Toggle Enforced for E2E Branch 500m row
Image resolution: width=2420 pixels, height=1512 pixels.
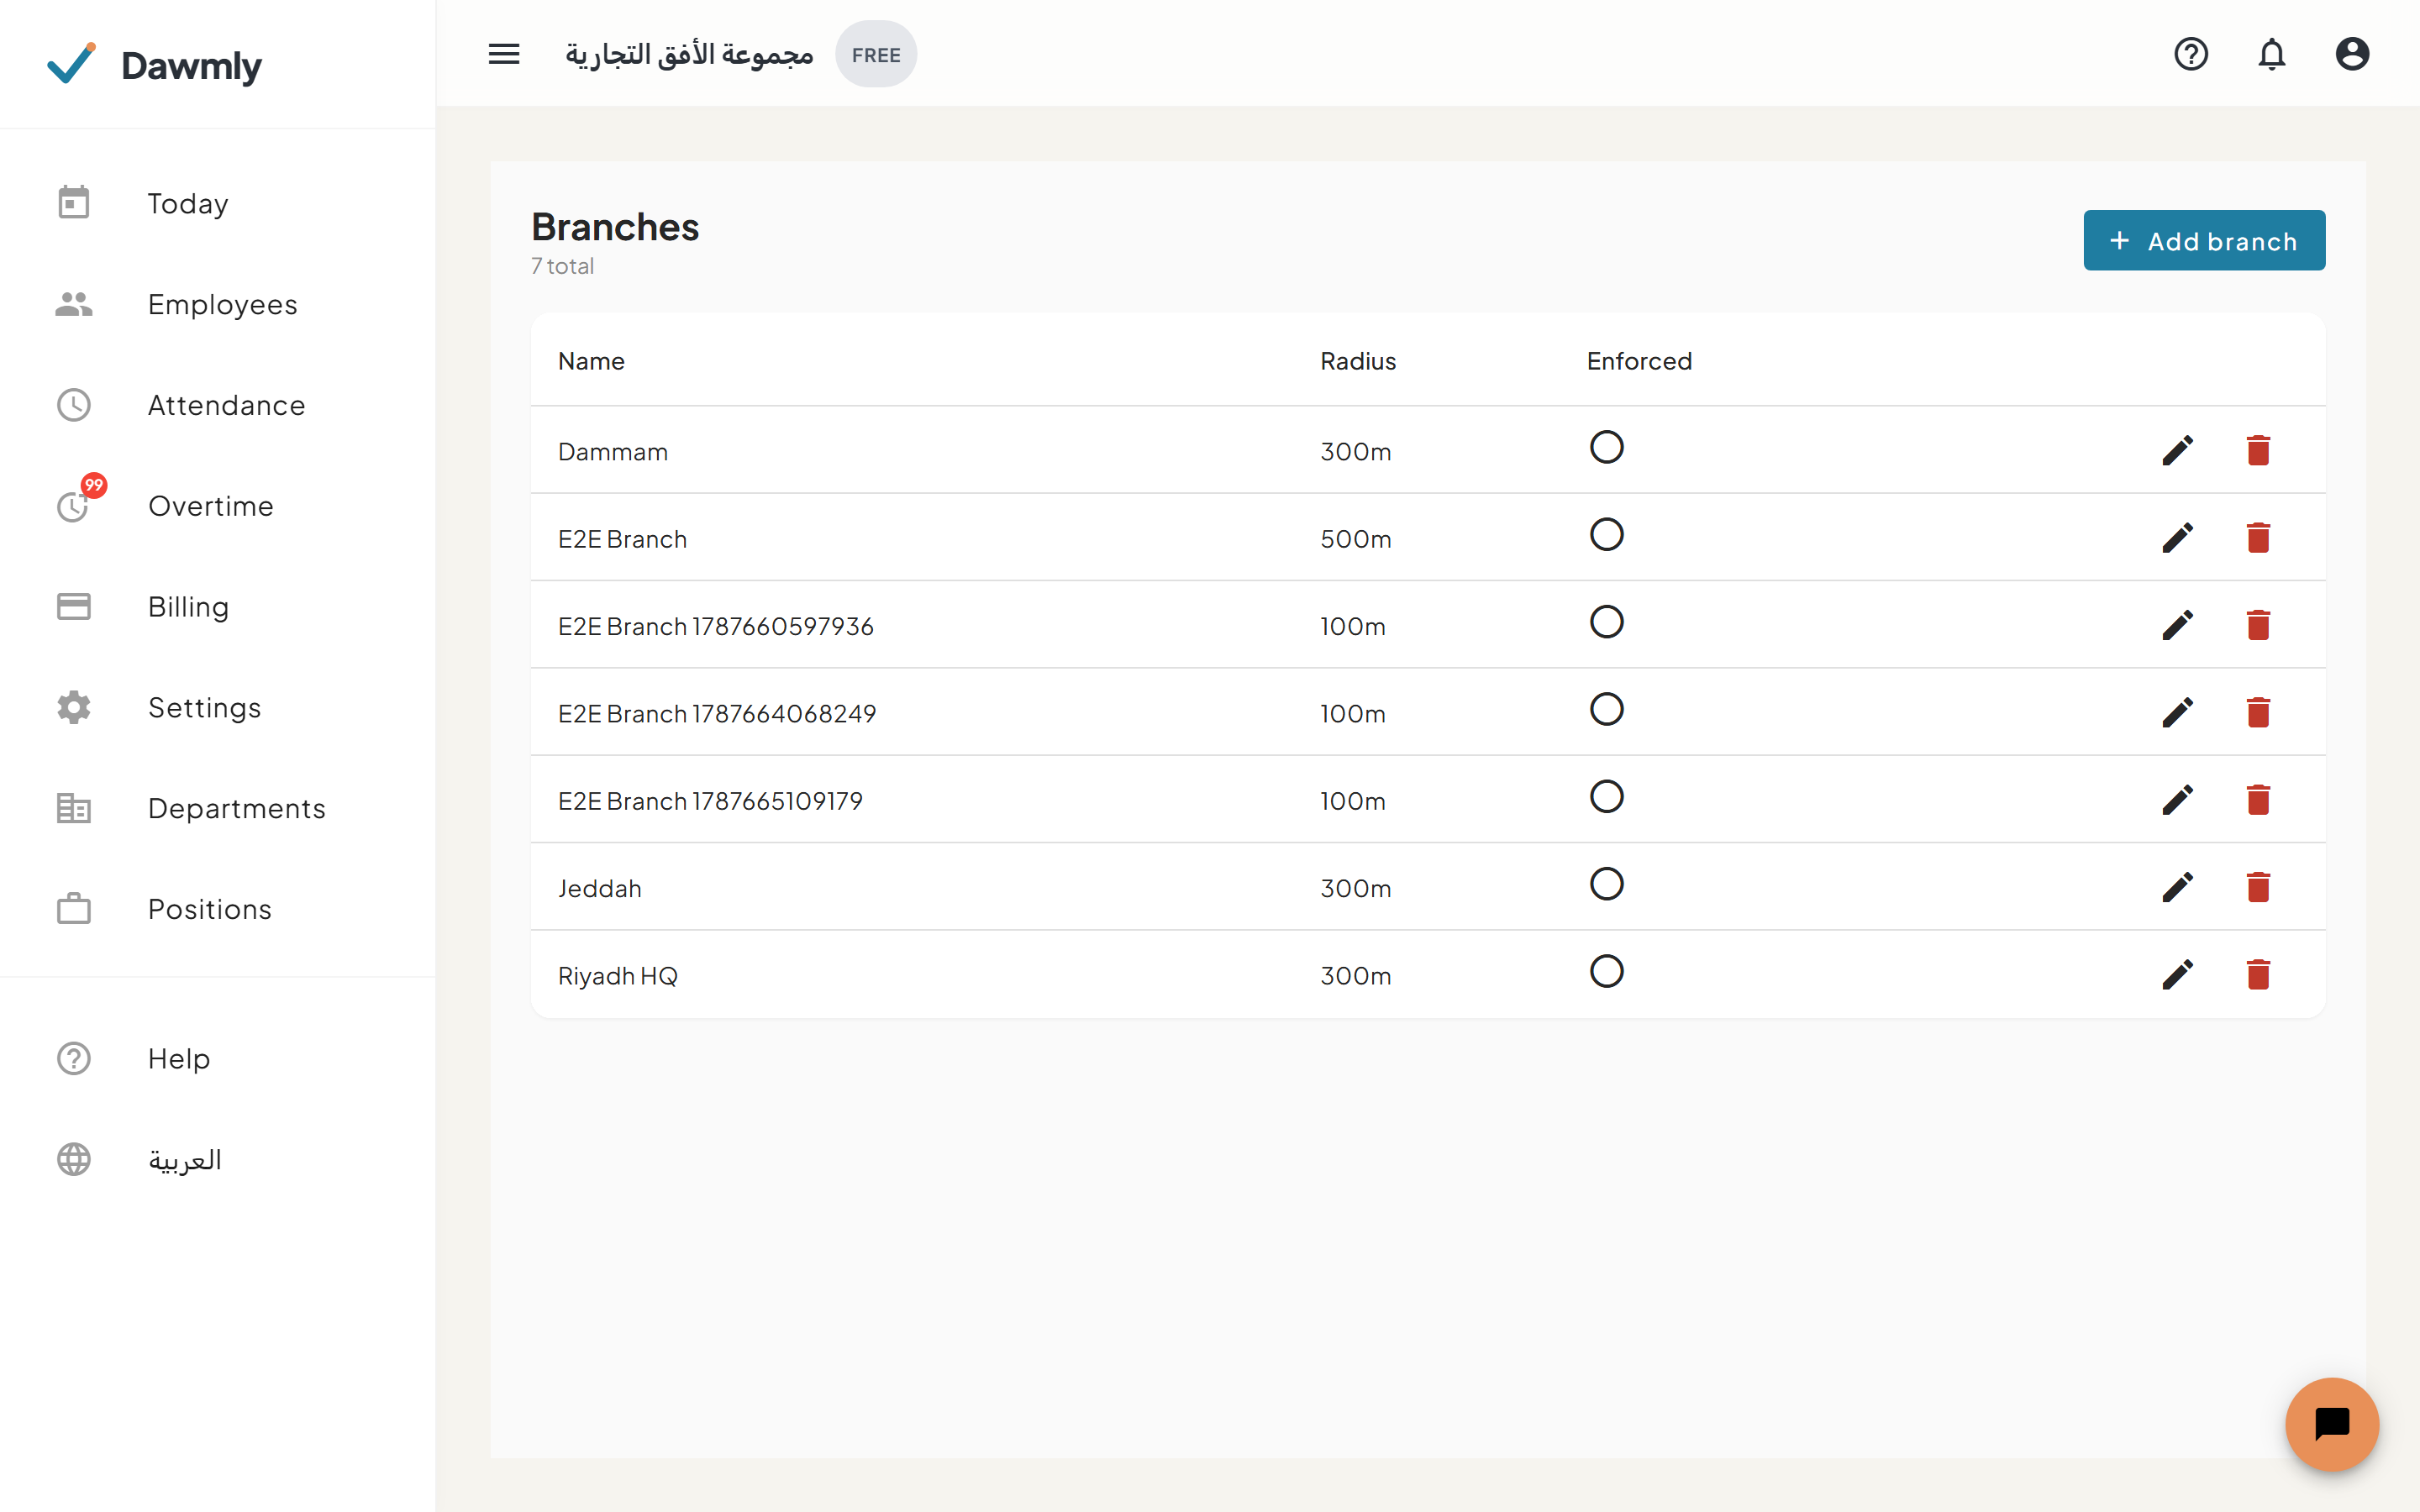(x=1606, y=534)
